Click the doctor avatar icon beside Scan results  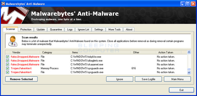[13, 41]
